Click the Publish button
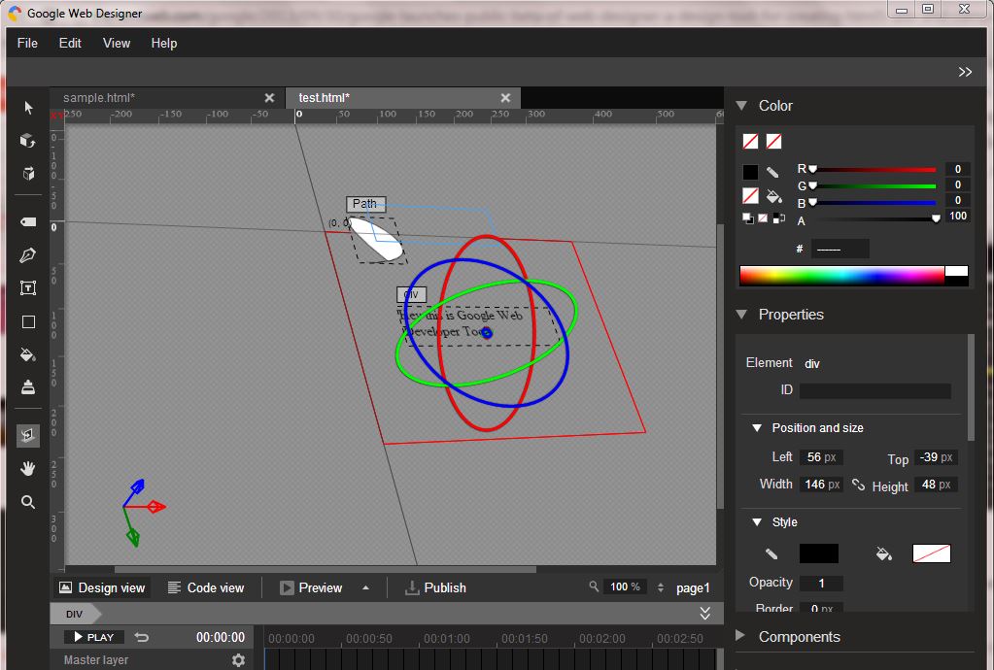This screenshot has height=670, width=994. (435, 587)
